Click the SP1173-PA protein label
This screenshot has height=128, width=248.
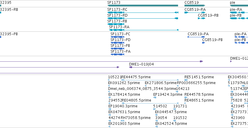coord(121,51)
